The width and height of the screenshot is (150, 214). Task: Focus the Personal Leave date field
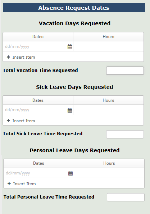[36, 173]
